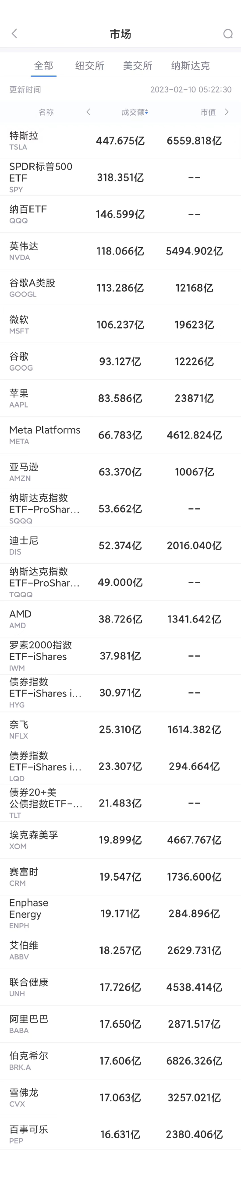Open the 特斯拉 TSLA row
Viewport: 241px width, 1178px height.
tap(121, 140)
